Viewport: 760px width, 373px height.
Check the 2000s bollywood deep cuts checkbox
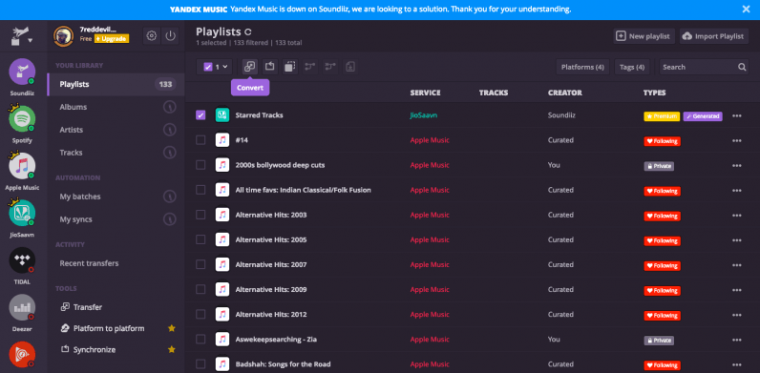(201, 165)
